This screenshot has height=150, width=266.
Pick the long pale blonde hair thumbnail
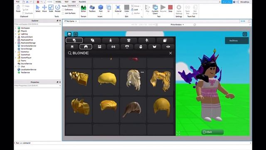[133, 82]
